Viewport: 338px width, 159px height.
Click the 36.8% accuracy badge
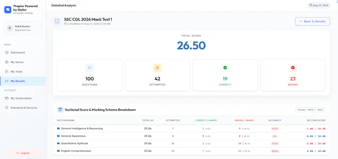pyautogui.click(x=275, y=151)
